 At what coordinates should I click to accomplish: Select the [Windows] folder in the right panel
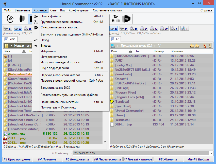pyautogui.click(x=161, y=120)
